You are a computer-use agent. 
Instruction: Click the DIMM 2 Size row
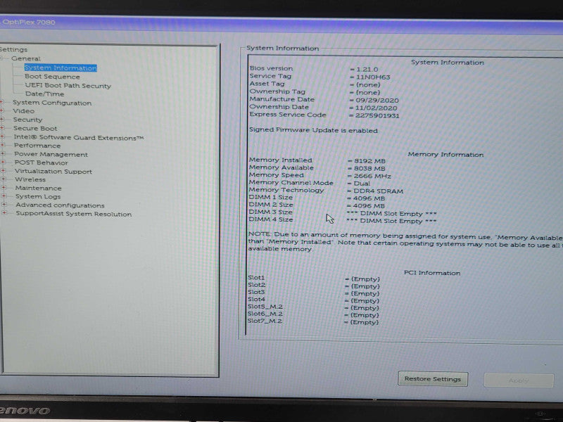pos(317,205)
